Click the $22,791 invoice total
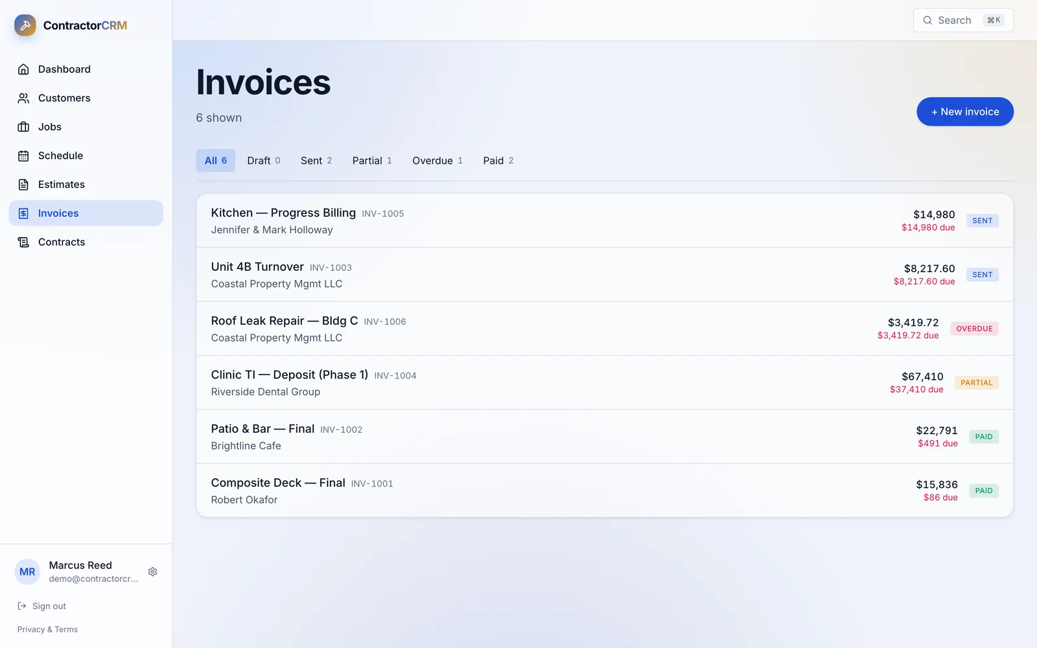Screen dimensions: 1037x648 pos(937,430)
